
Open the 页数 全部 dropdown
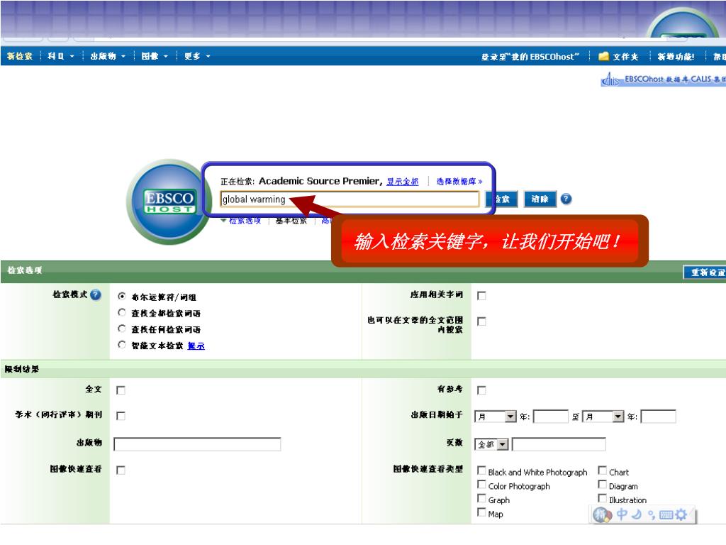(x=492, y=444)
